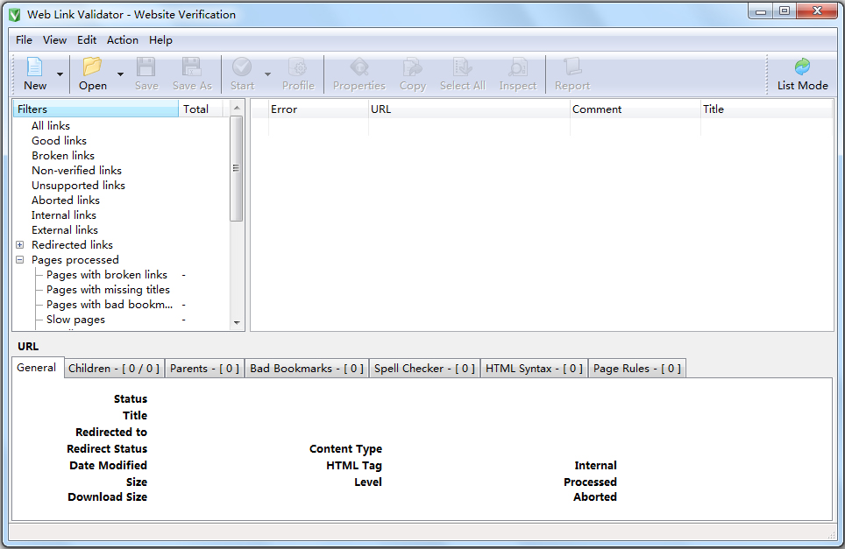Open the File menu

pos(24,39)
